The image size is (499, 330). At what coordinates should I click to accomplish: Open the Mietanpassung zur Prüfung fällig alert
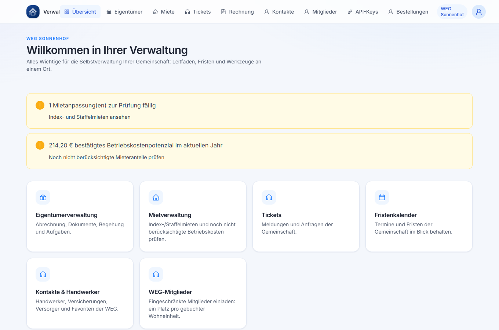pyautogui.click(x=249, y=111)
